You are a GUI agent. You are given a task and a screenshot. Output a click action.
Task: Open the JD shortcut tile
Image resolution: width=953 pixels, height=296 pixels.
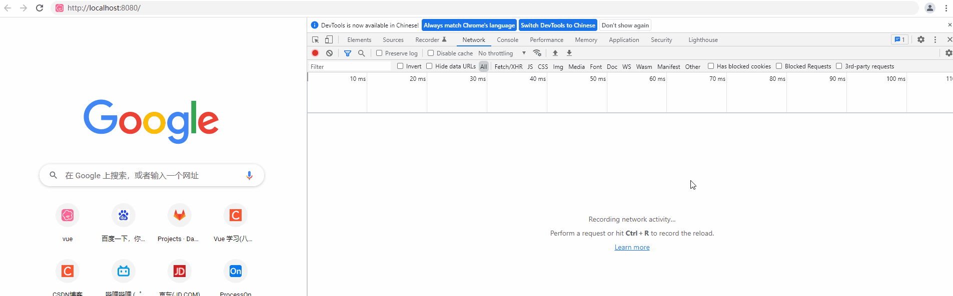coord(180,278)
